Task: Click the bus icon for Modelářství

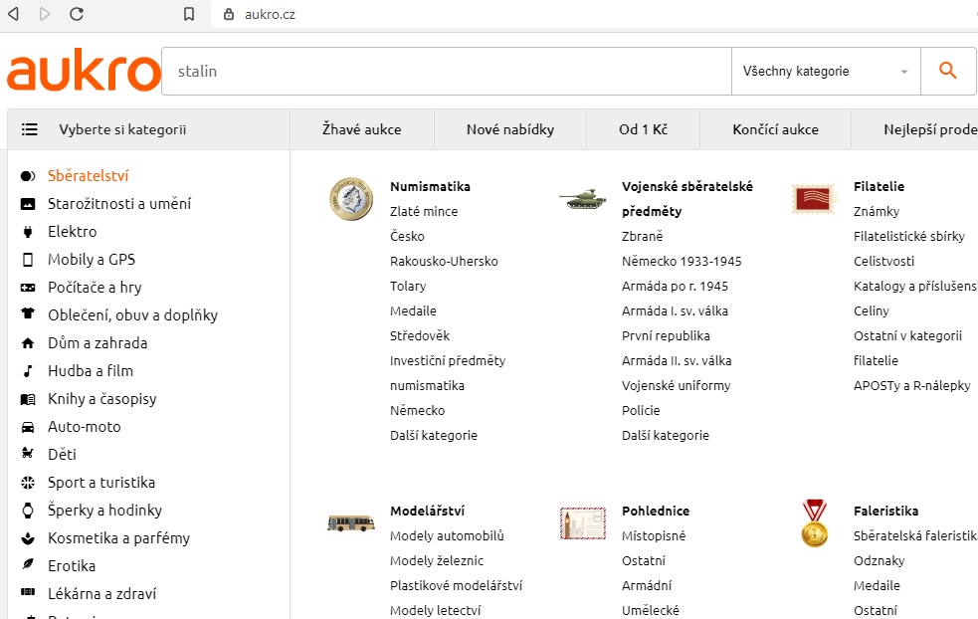Action: pos(351,522)
